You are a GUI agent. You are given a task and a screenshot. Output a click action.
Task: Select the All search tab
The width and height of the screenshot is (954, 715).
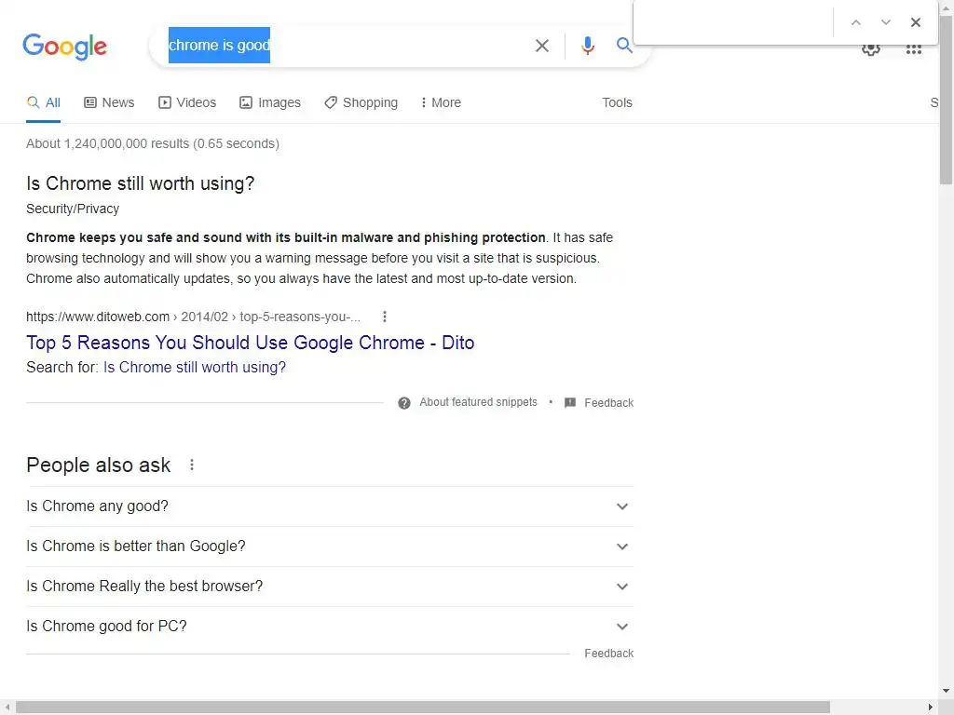(43, 102)
